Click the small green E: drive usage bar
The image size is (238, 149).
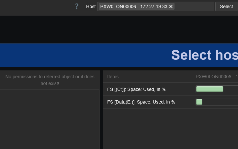pyautogui.click(x=199, y=102)
